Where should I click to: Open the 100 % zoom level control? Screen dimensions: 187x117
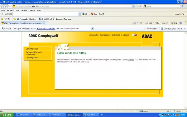coord(178,111)
